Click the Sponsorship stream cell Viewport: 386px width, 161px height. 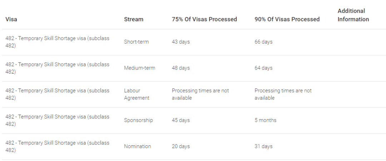(x=138, y=120)
